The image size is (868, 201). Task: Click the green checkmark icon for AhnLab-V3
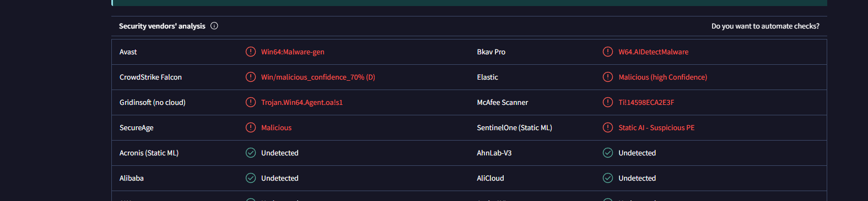608,153
